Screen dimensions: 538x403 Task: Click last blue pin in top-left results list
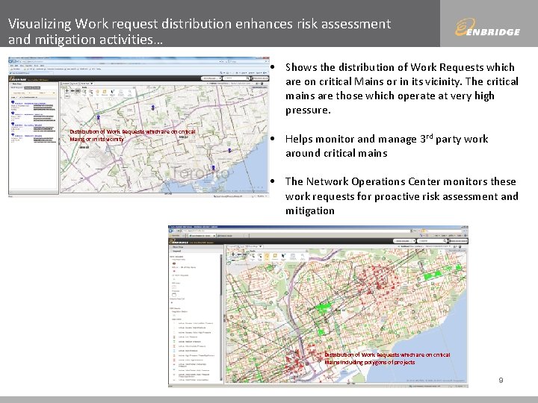[13, 134]
